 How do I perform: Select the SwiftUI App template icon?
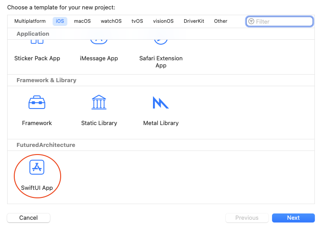click(37, 167)
